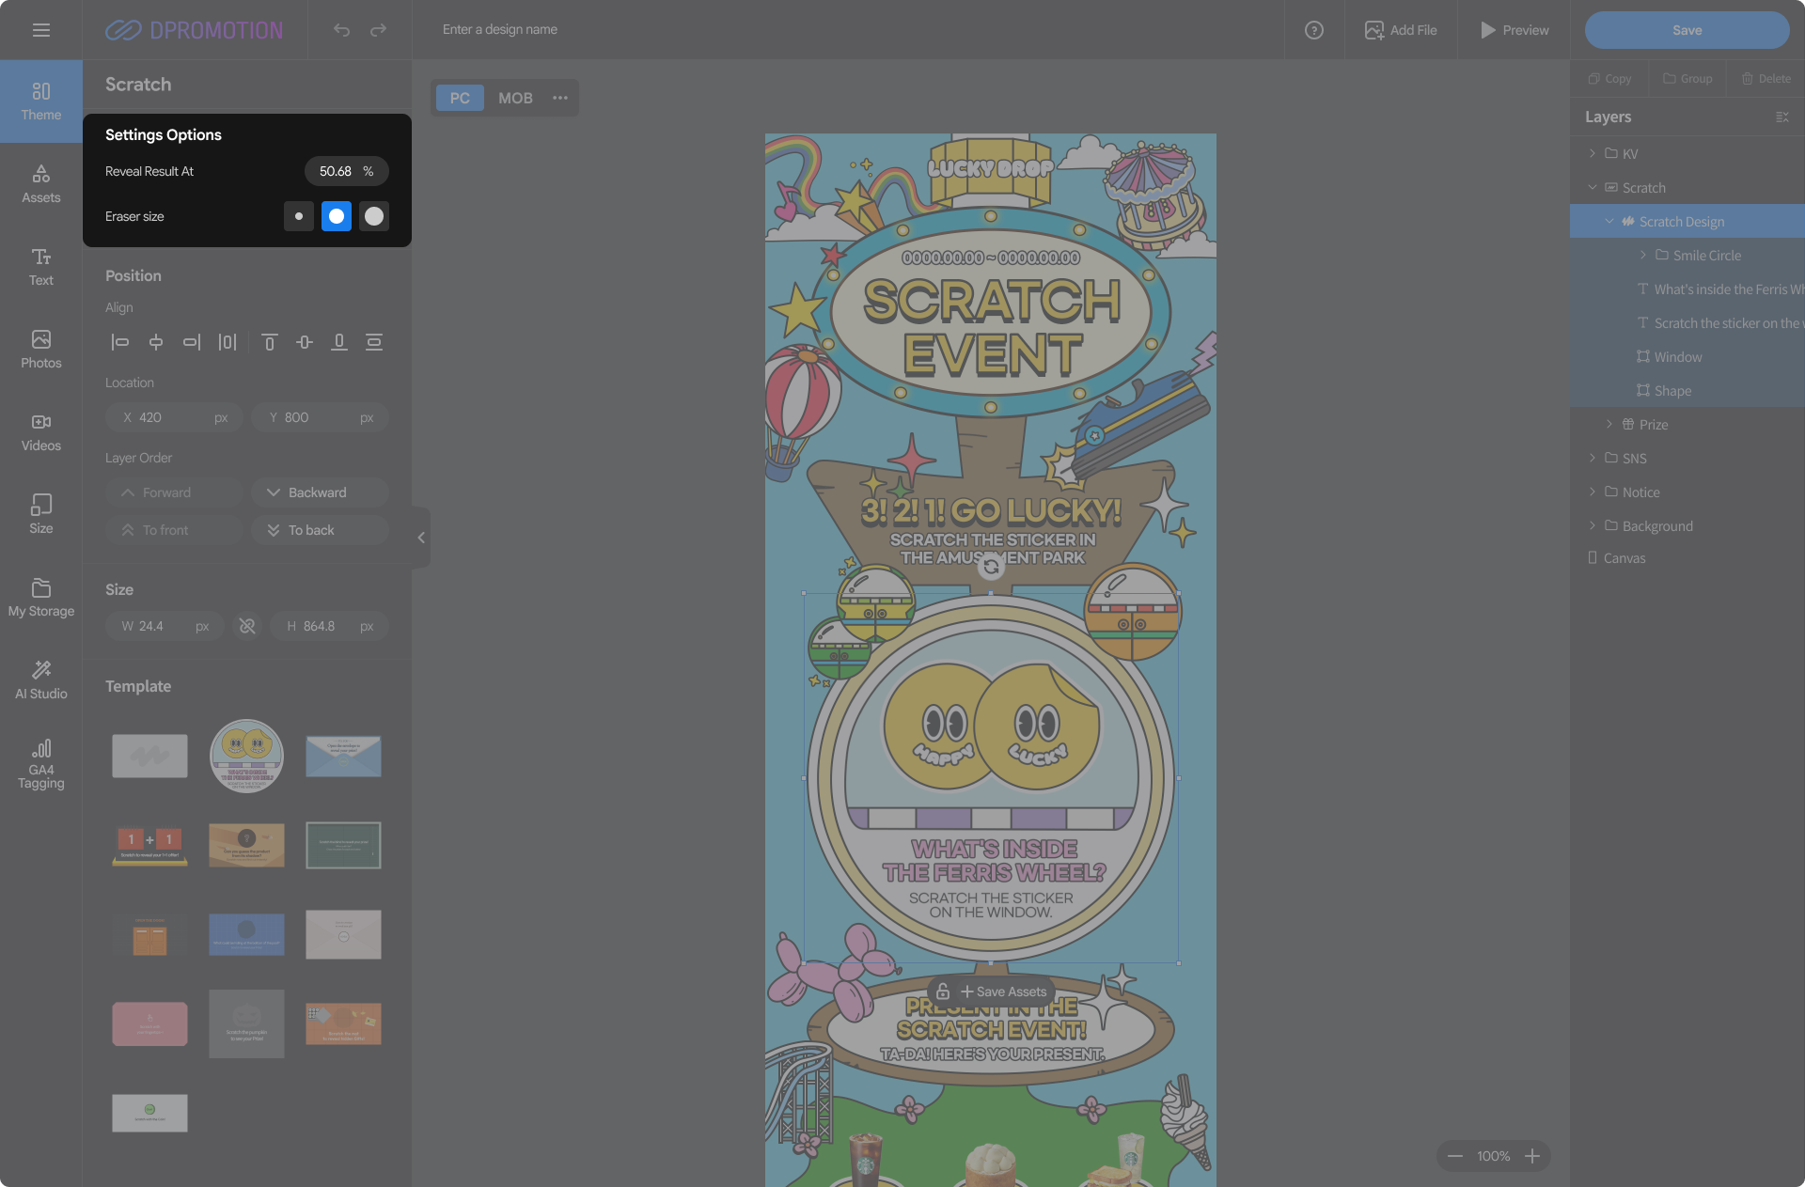This screenshot has width=1805, height=1187.
Task: Open the hamburger menu icon
Action: 41,30
